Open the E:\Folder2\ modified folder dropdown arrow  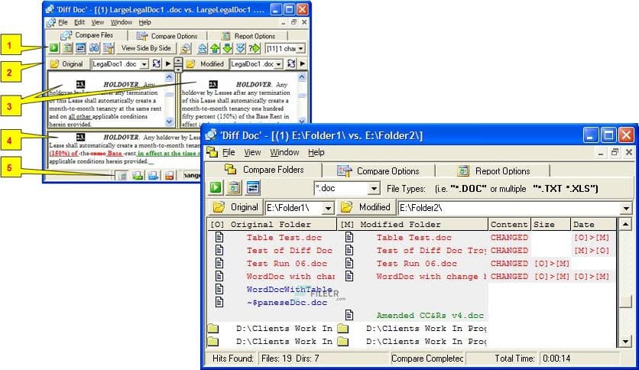click(x=626, y=208)
